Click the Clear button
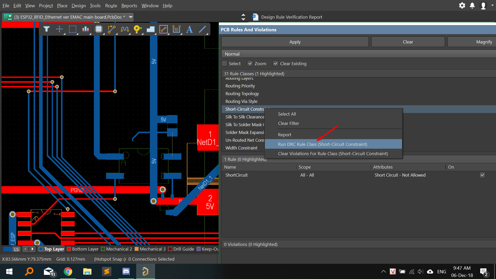This screenshot has width=496, height=279. [x=408, y=42]
